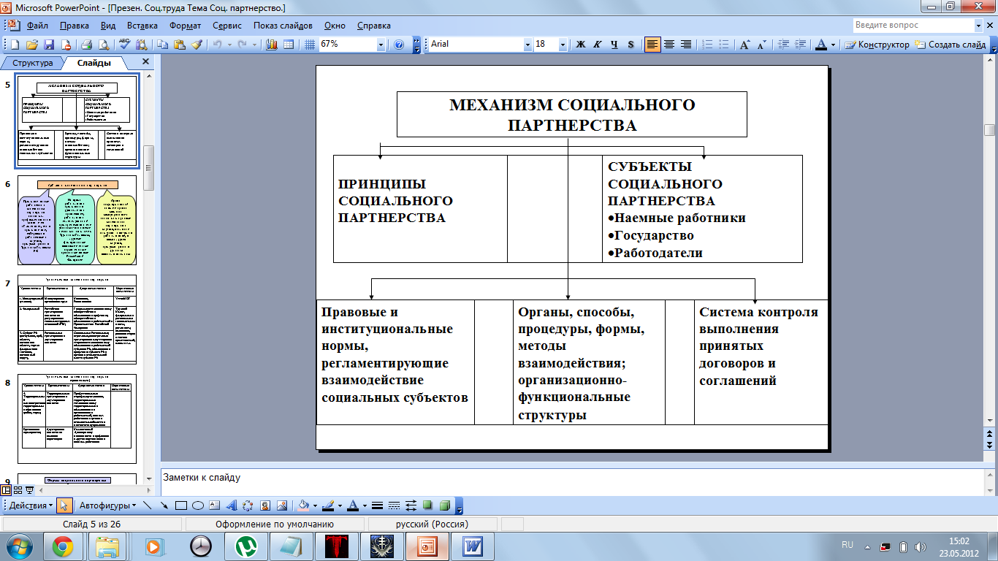The image size is (998, 561).
Task: Click the Конструктор button
Action: [877, 44]
